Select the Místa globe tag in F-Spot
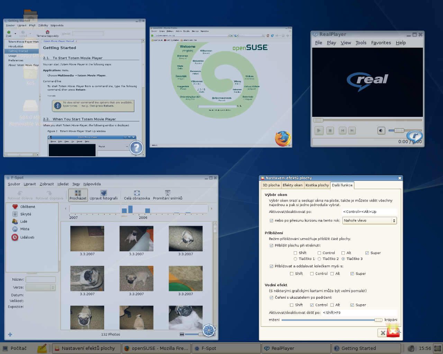 pyautogui.click(x=21, y=229)
